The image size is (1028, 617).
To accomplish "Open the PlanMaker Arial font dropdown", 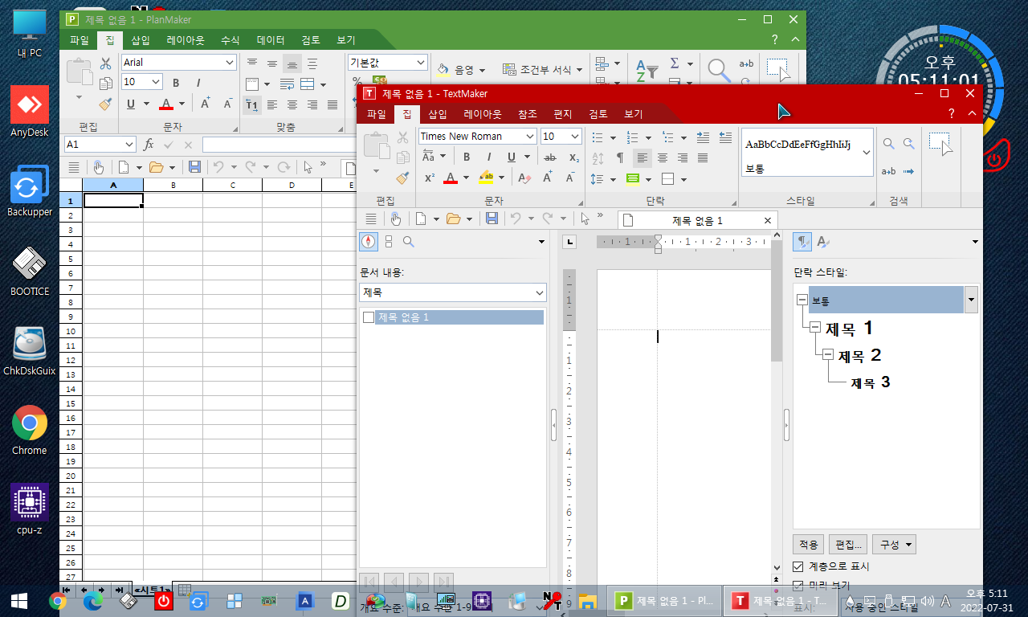I will point(230,62).
